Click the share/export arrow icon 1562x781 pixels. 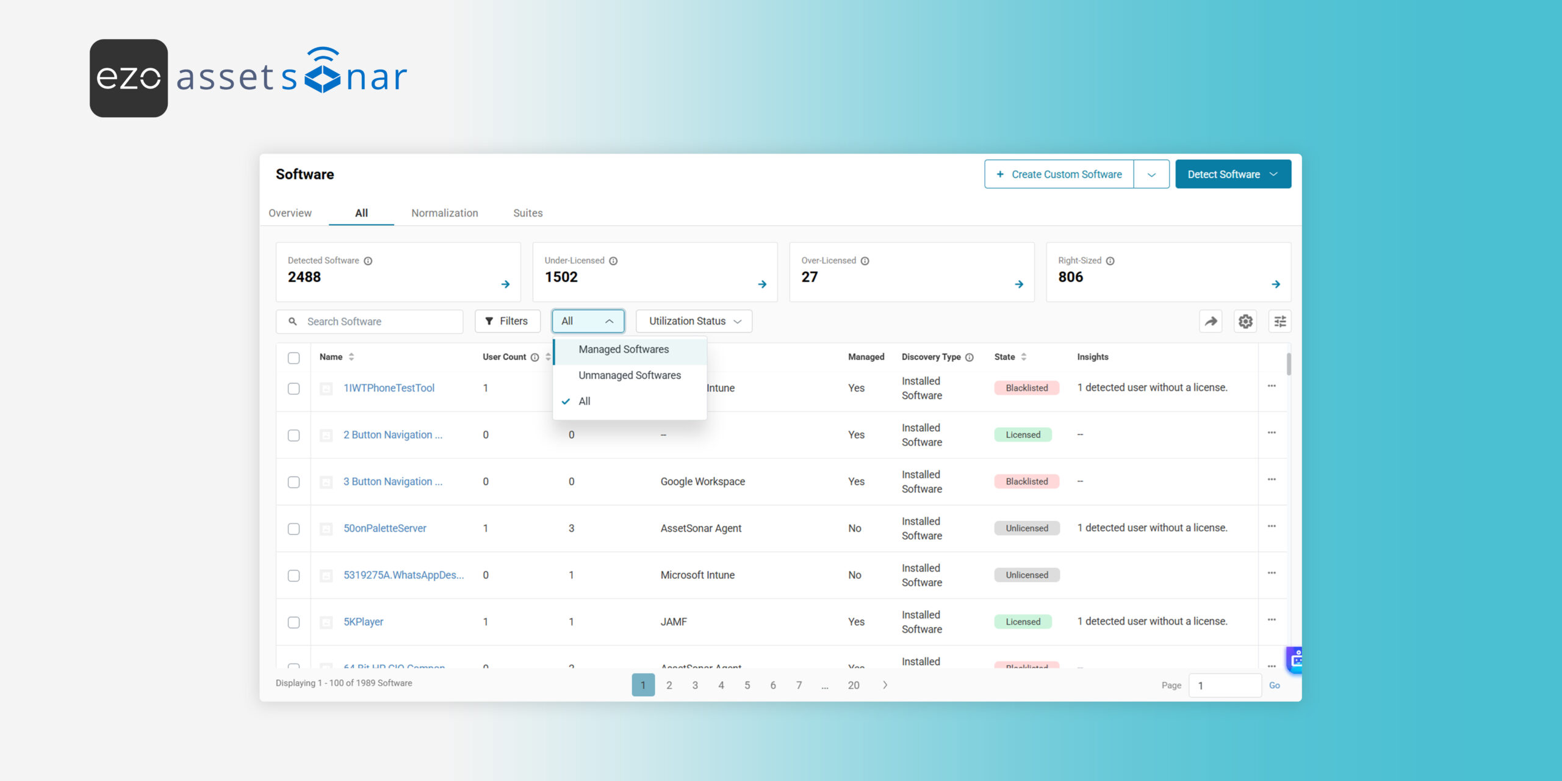(1211, 322)
